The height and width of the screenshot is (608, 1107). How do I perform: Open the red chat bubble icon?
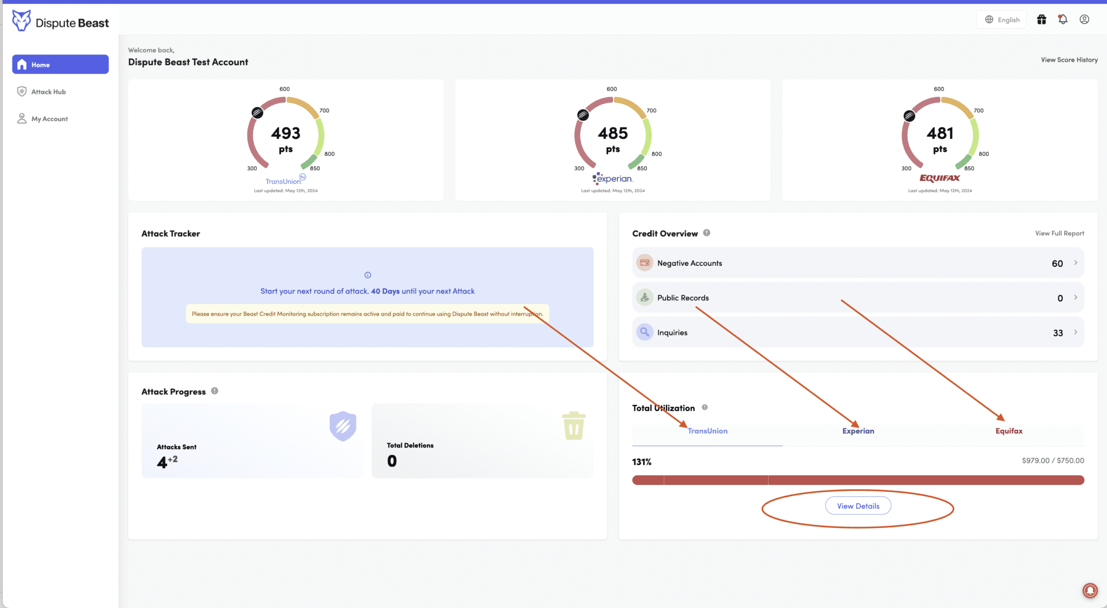(x=1090, y=590)
